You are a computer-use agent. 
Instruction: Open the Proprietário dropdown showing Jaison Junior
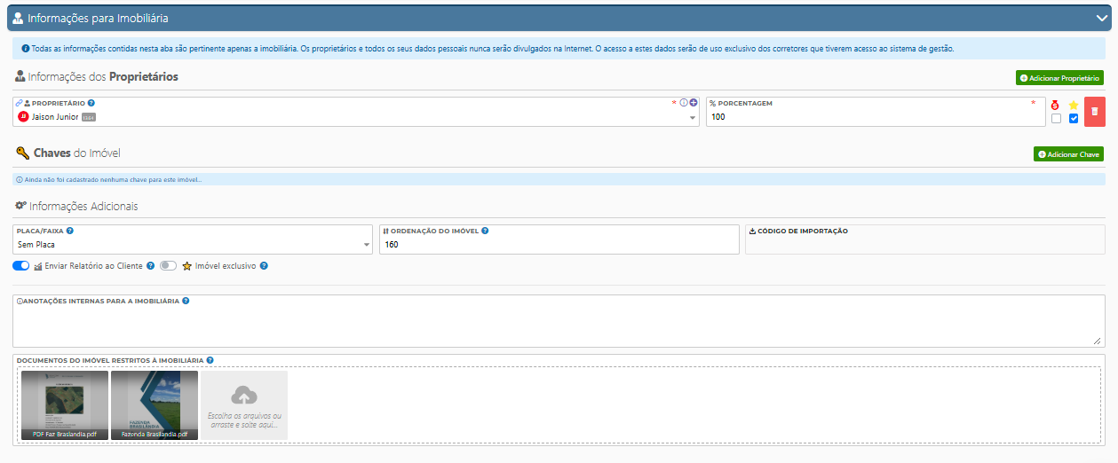point(355,117)
